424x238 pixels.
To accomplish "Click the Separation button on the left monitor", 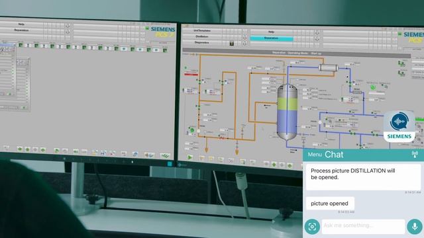I will pos(21,30).
